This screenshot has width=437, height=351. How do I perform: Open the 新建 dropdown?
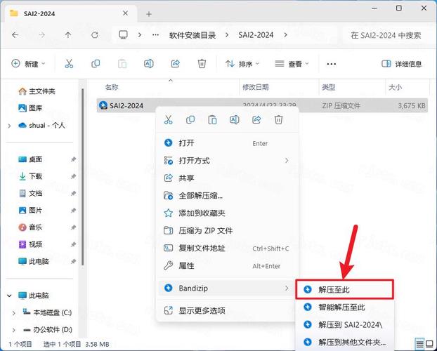(28, 64)
